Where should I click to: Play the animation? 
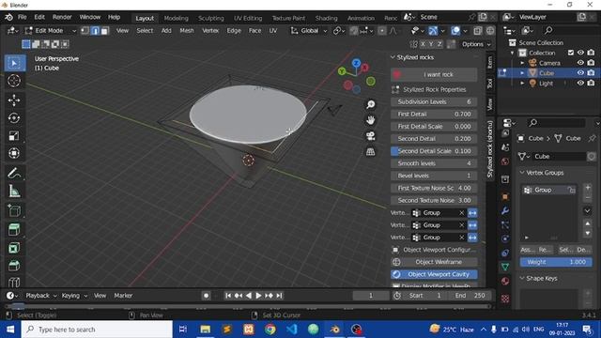coord(259,296)
